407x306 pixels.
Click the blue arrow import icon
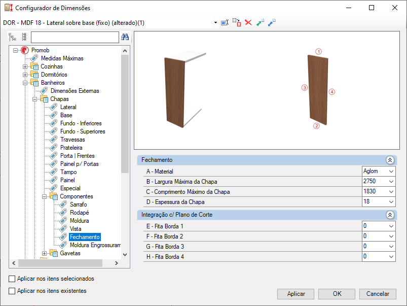pyautogui.click(x=272, y=23)
